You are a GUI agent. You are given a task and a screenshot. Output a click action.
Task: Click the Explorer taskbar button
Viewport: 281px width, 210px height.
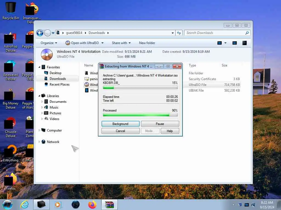point(41,205)
